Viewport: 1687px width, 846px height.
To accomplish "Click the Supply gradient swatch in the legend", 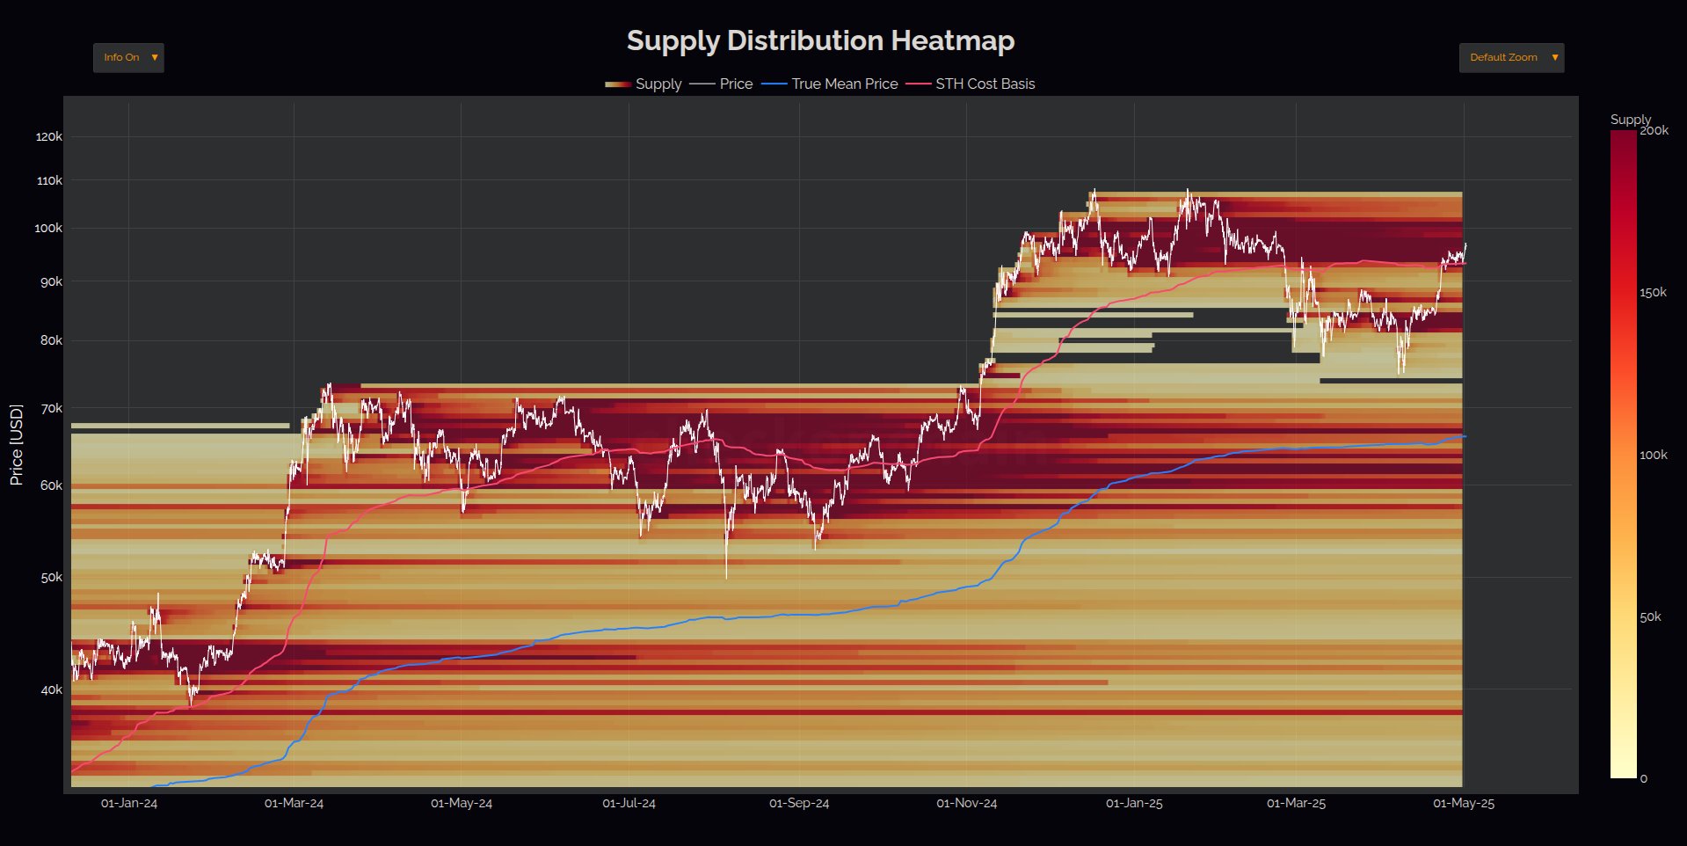I will [617, 84].
